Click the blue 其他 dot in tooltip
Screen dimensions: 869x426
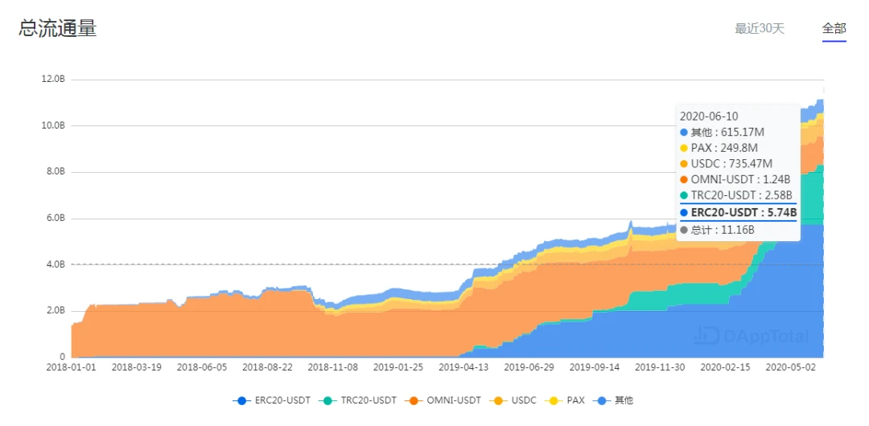click(x=684, y=133)
